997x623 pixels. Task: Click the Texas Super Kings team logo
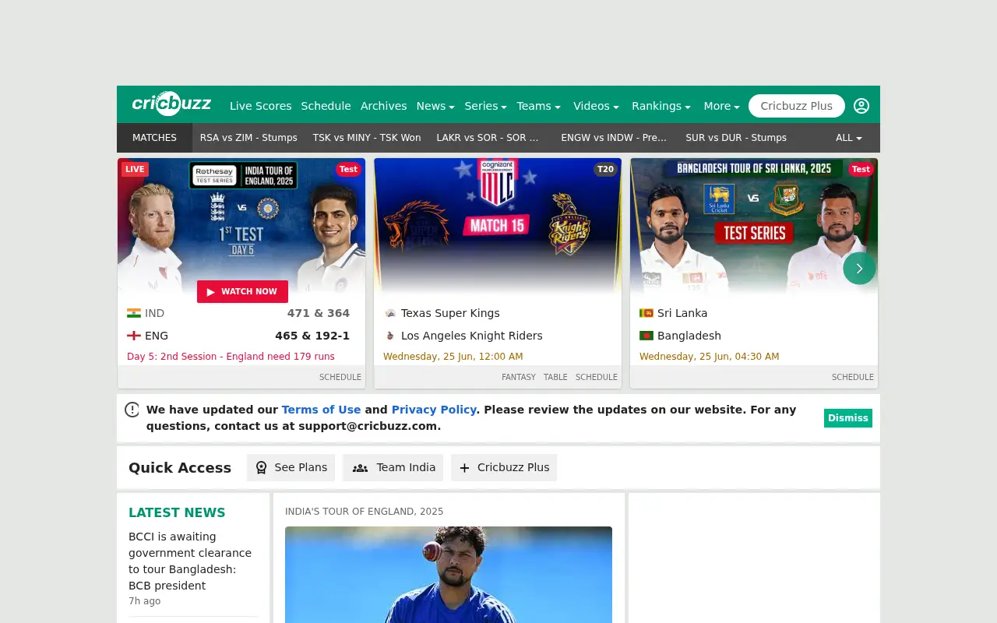click(390, 313)
